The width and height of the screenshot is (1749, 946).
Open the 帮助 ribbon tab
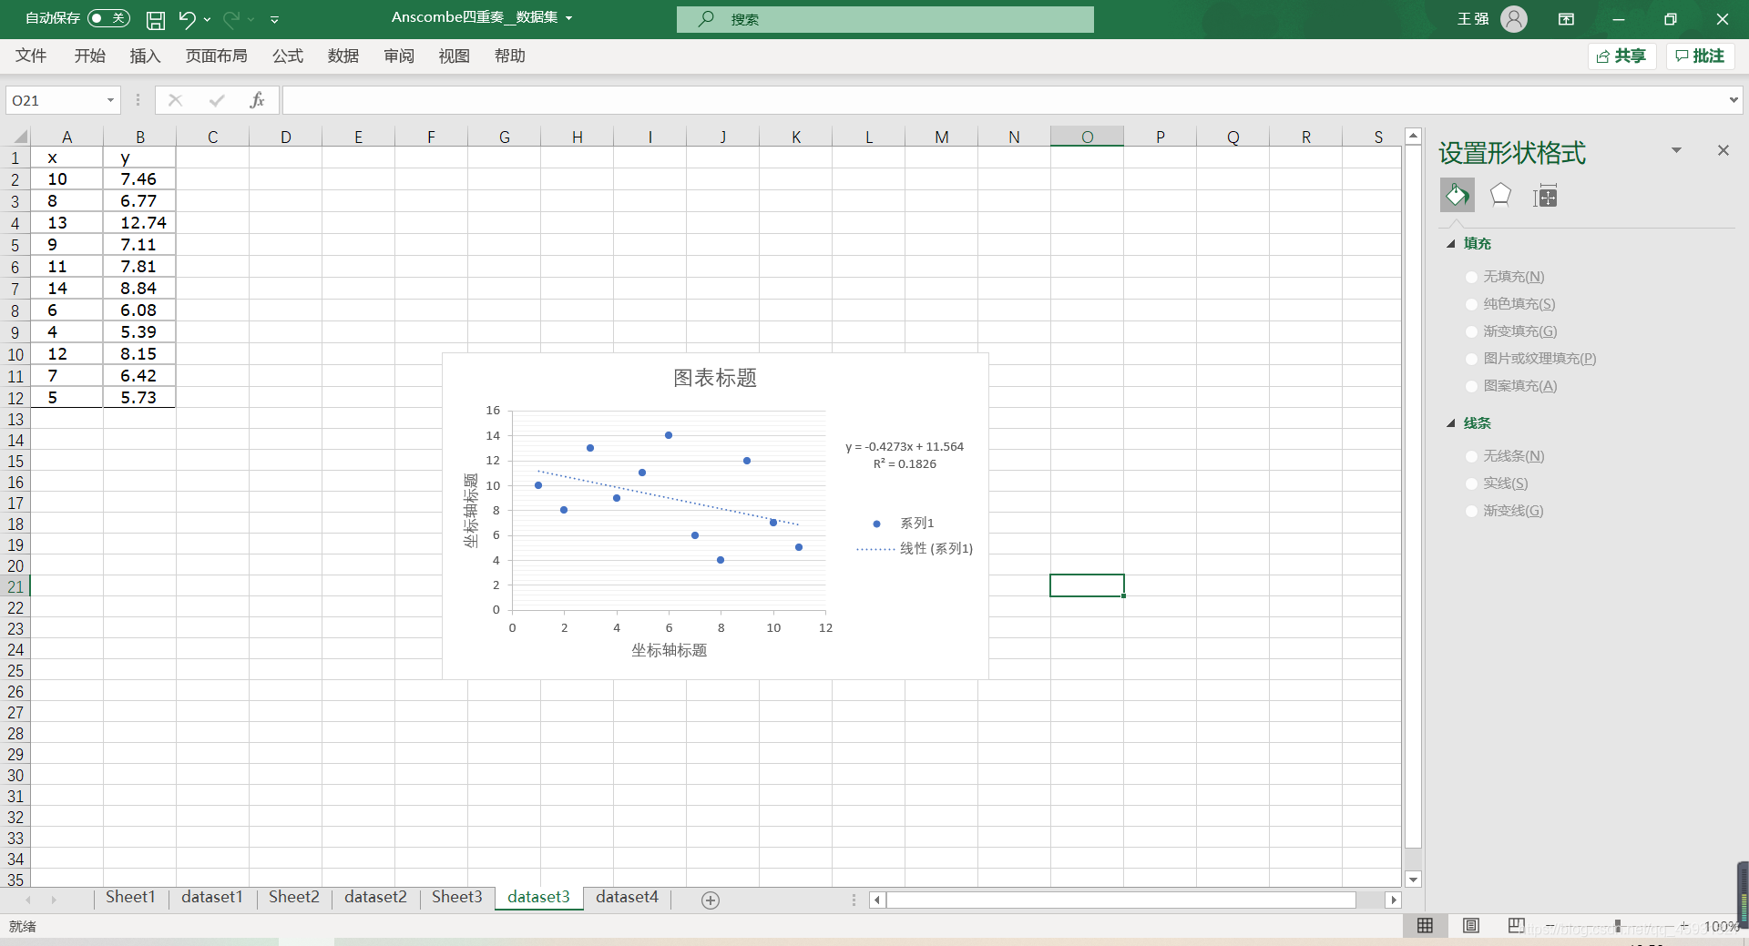pyautogui.click(x=510, y=56)
